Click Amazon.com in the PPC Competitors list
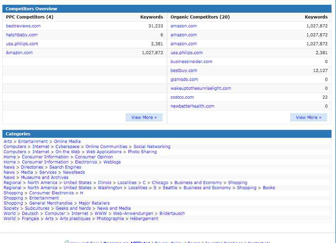The height and width of the screenshot is (243, 336). (19, 53)
